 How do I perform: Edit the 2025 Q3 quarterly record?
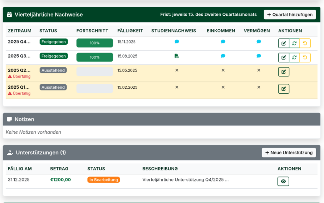(284, 58)
